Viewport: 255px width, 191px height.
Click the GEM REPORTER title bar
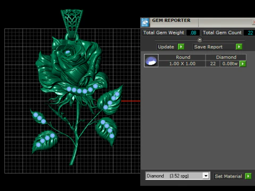coord(198,22)
